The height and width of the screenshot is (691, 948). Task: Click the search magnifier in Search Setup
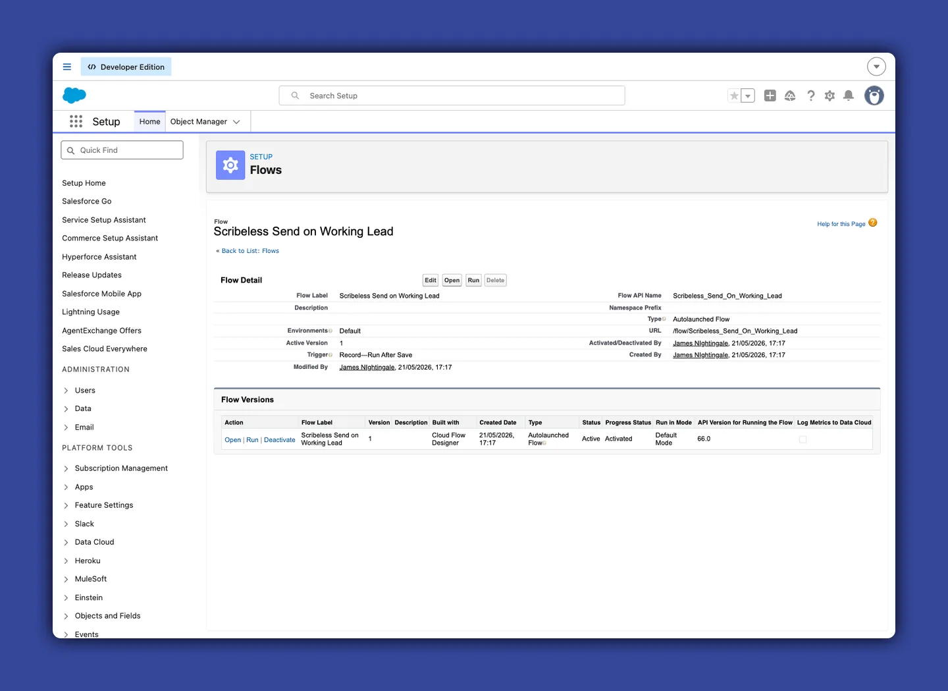coord(295,96)
